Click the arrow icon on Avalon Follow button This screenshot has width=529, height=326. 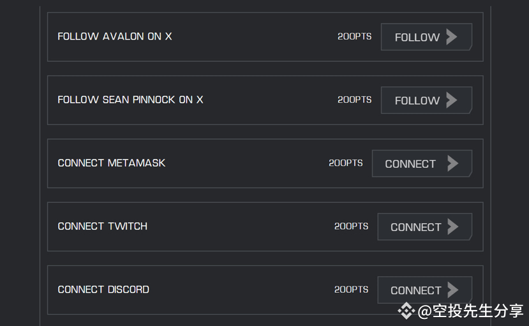click(452, 37)
